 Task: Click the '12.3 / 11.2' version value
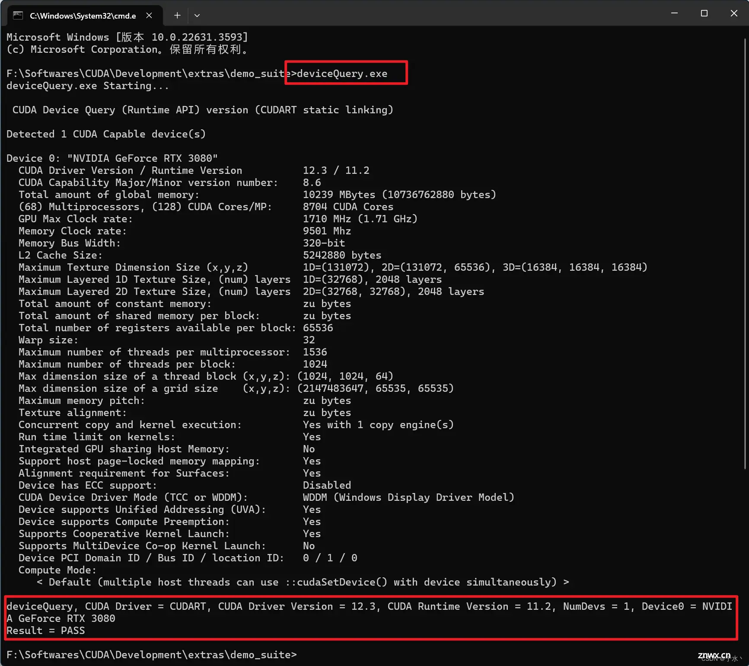click(x=336, y=170)
